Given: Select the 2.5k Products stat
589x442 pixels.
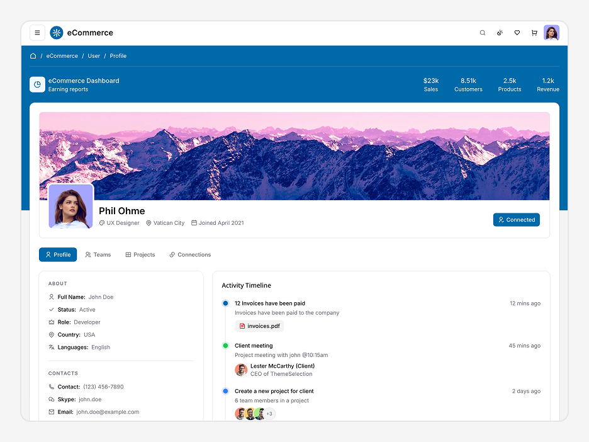Looking at the screenshot, I should (x=510, y=84).
